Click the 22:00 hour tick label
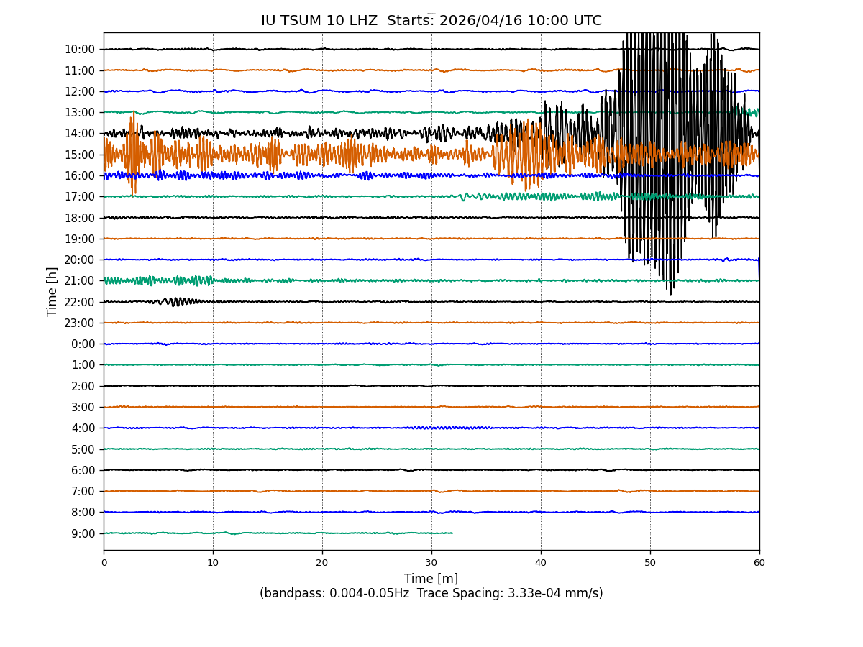The height and width of the screenshot is (647, 863). click(79, 302)
